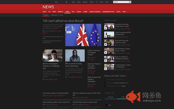Open the World section tab
The width and height of the screenshot is (174, 109).
click(54, 12)
